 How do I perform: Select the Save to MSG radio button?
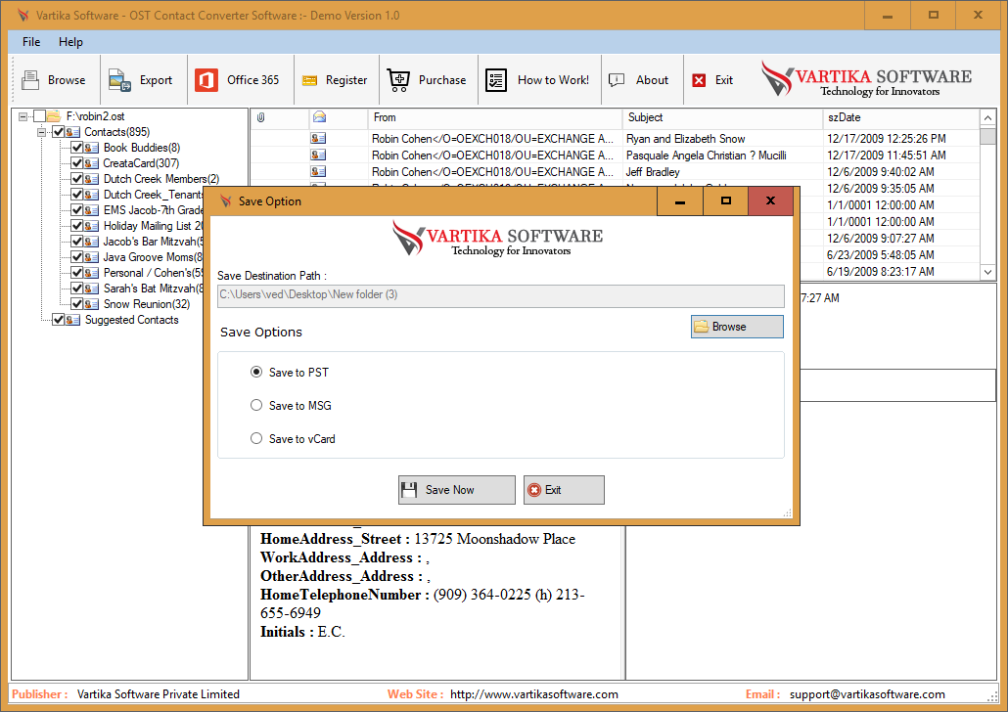[x=256, y=406]
